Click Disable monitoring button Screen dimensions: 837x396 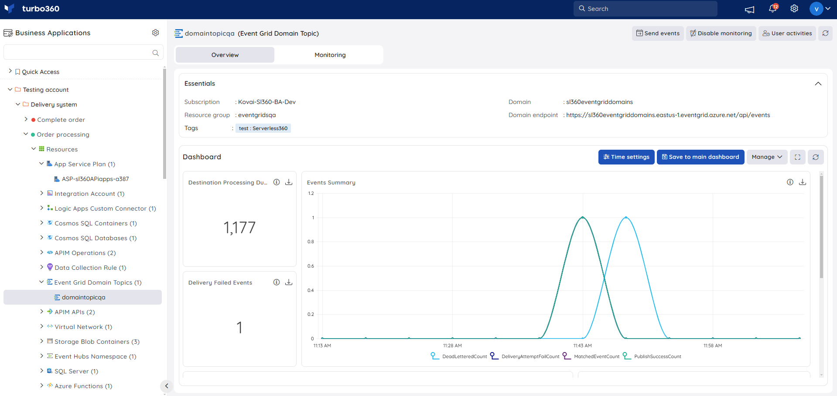pos(721,33)
